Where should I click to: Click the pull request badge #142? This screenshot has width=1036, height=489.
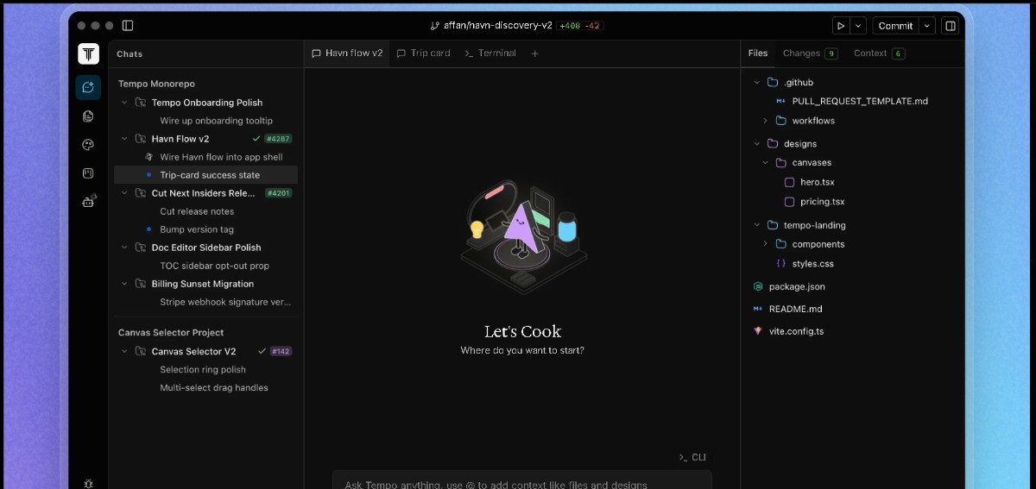[281, 352]
